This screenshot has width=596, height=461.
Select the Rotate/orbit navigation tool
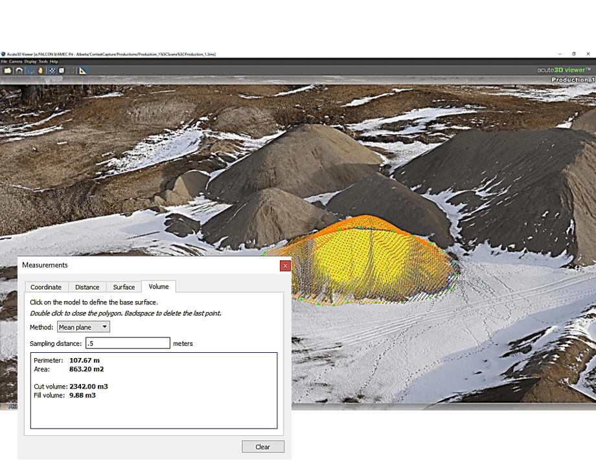point(30,70)
